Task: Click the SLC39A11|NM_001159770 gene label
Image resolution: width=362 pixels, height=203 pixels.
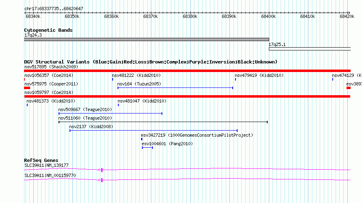Action: click(50, 175)
